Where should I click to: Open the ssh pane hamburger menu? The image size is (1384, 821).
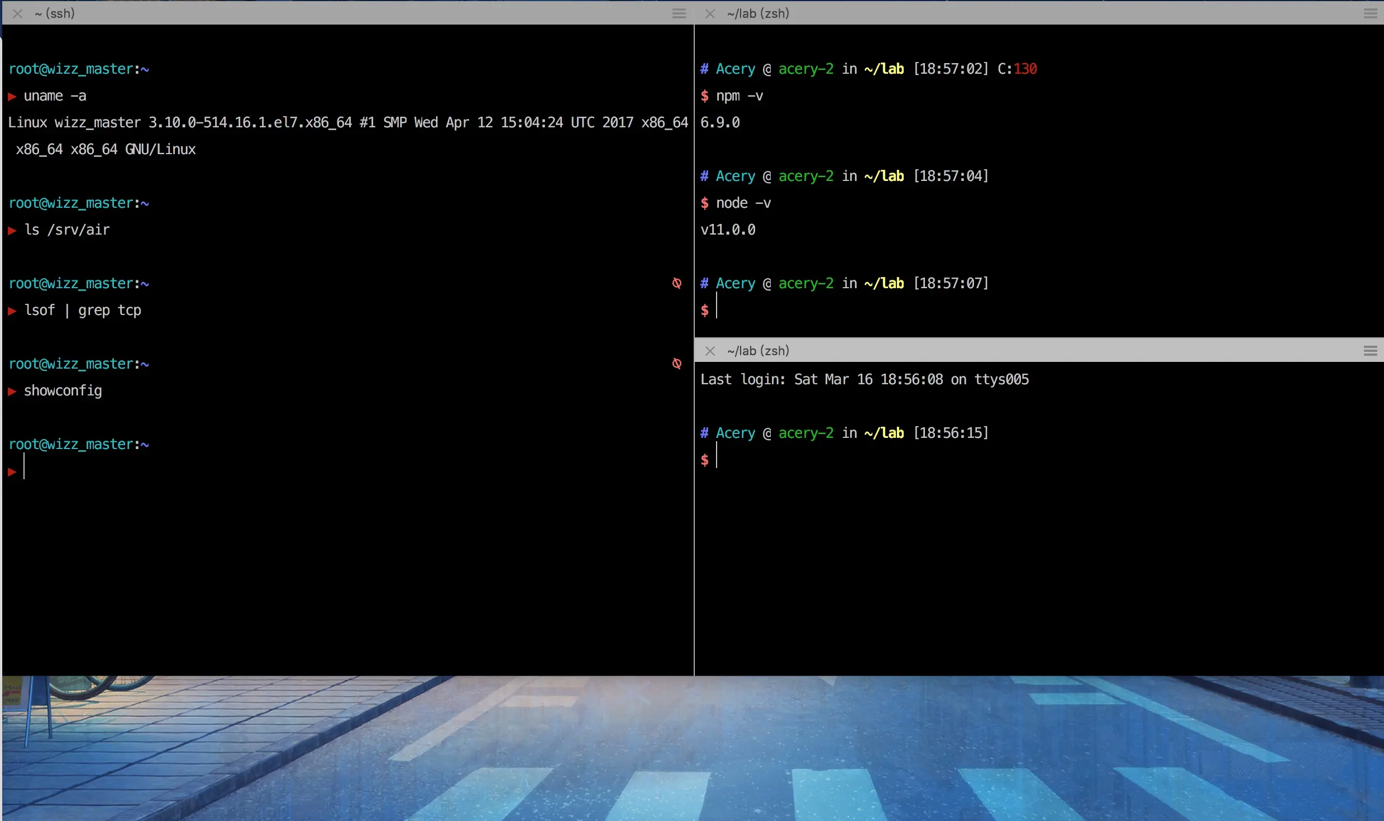(679, 13)
